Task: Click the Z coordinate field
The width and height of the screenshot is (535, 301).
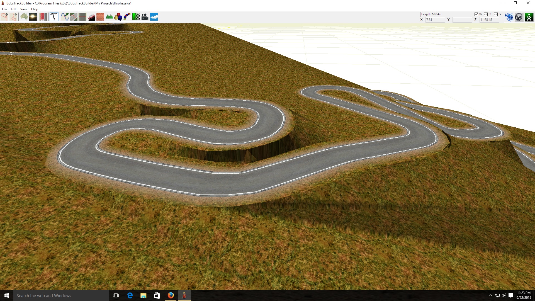Action: pyautogui.click(x=489, y=20)
